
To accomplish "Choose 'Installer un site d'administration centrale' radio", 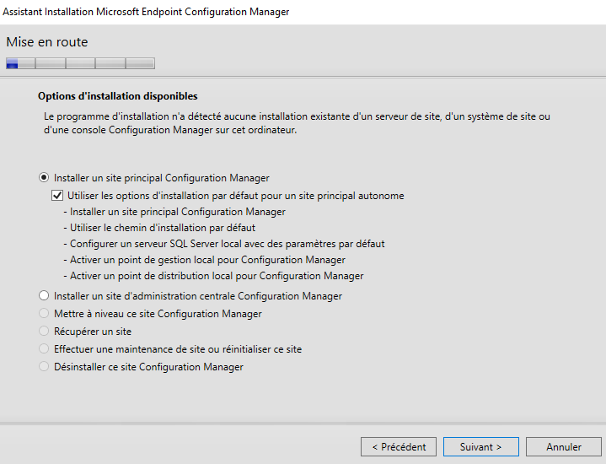I will click(x=45, y=296).
